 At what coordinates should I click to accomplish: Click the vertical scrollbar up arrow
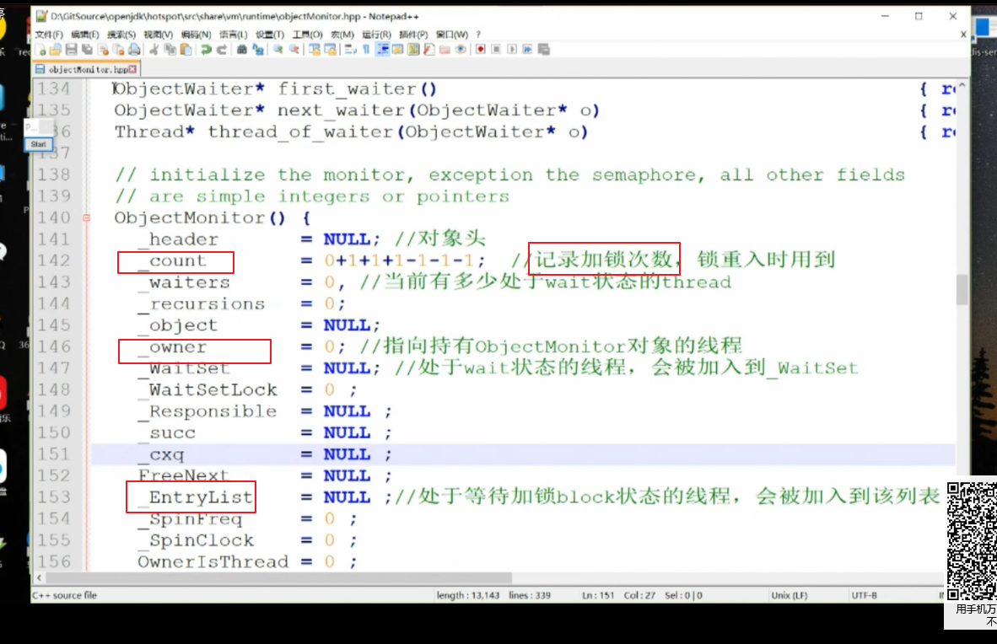coord(962,86)
